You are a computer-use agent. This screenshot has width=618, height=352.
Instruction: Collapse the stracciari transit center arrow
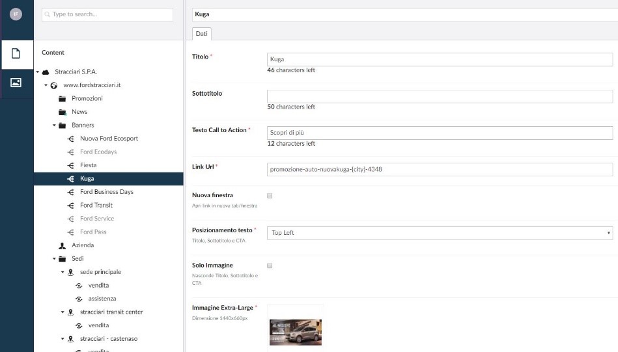63,312
